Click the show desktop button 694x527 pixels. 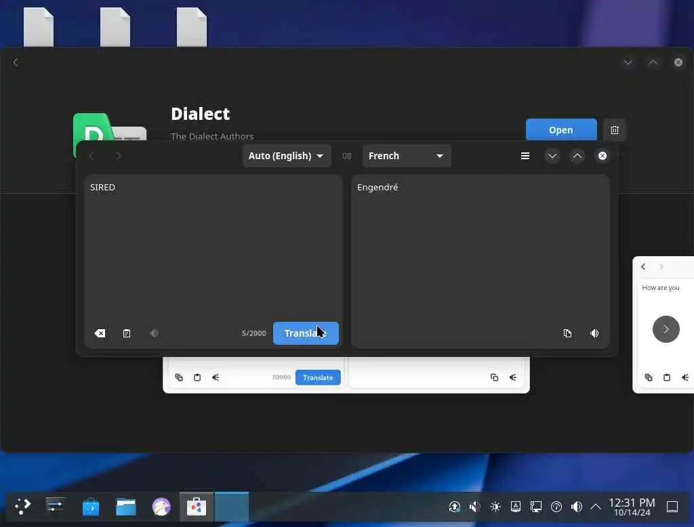tap(672, 507)
